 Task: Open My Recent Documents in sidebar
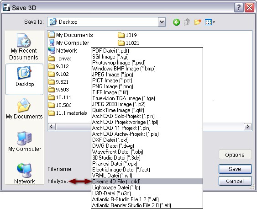pos(24,47)
